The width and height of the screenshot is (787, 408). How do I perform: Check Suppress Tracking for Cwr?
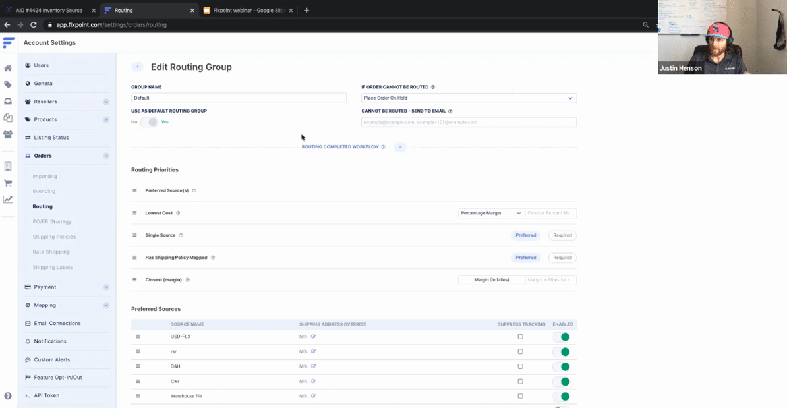pyautogui.click(x=521, y=382)
